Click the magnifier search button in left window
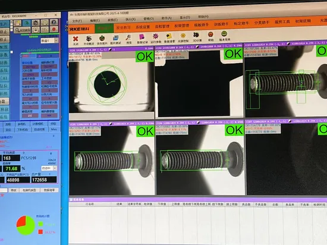Viewport: 327px width, 245px height. tap(23, 30)
